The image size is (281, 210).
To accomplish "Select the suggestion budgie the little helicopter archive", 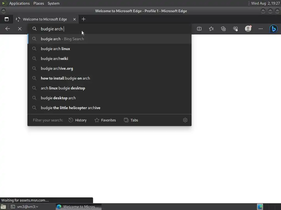I will (x=109, y=108).
